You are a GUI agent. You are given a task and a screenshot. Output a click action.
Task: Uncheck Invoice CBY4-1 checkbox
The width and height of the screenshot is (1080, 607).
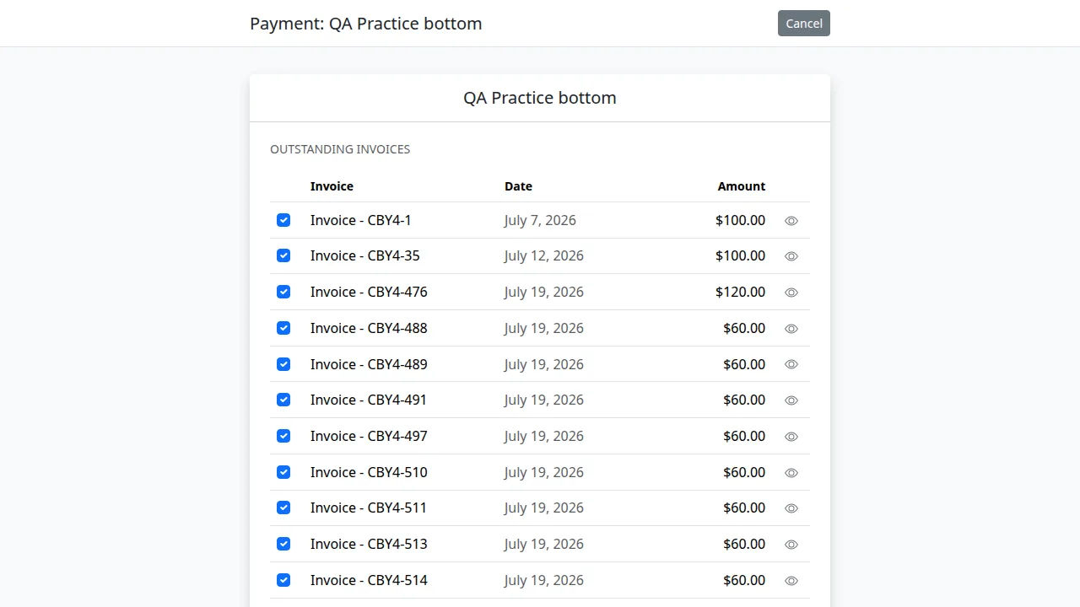point(283,220)
